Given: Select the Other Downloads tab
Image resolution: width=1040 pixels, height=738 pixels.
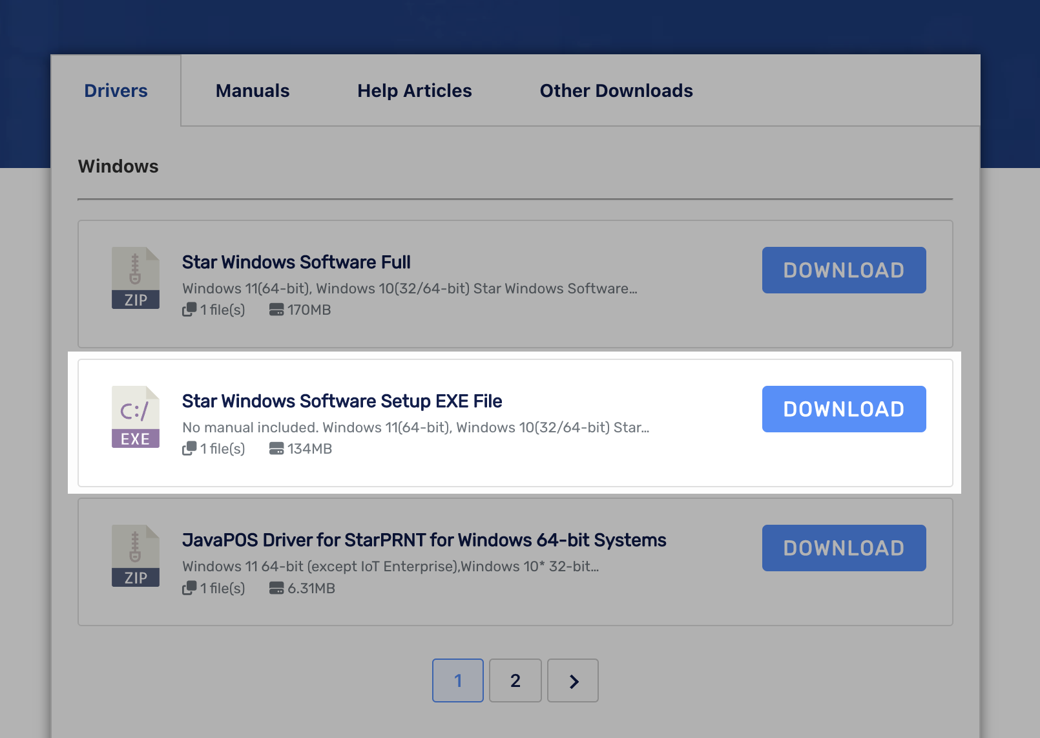Looking at the screenshot, I should (616, 91).
